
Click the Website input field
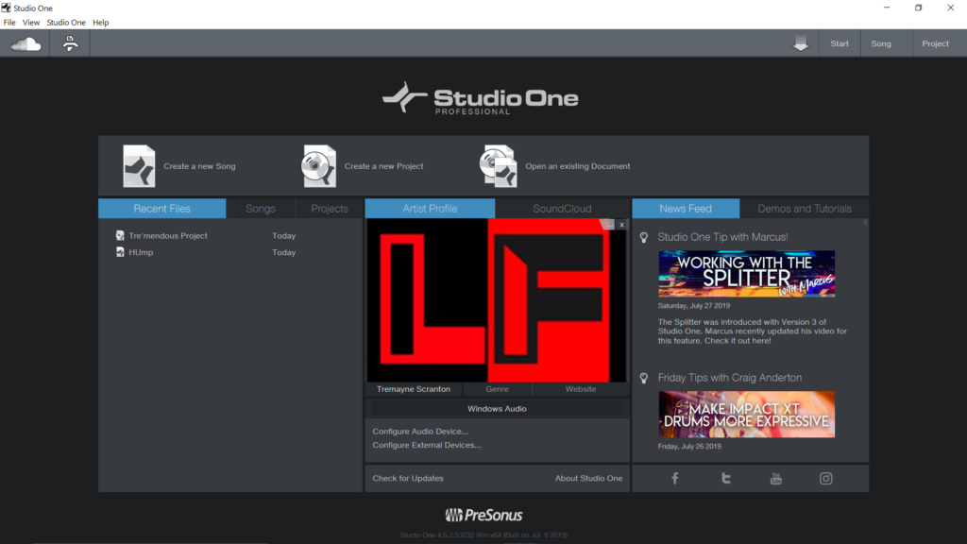pyautogui.click(x=581, y=389)
